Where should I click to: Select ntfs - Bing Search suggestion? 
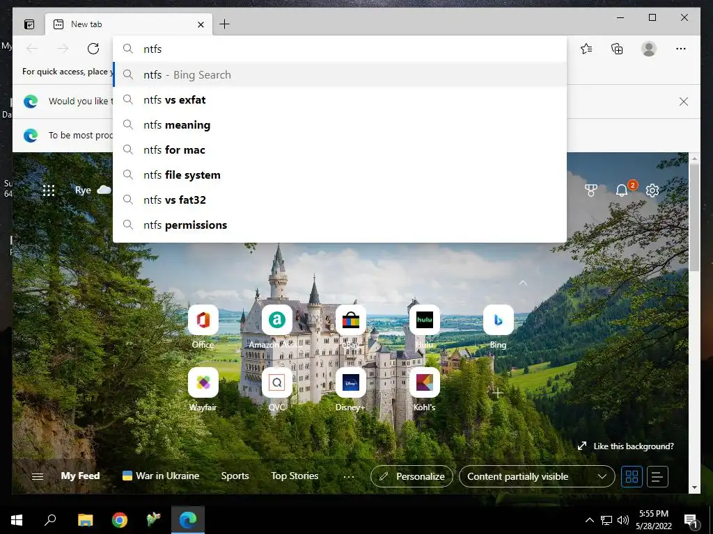pos(340,74)
